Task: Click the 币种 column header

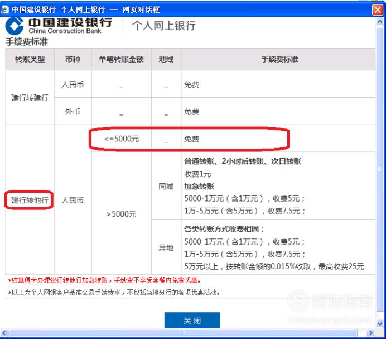Action: 73,59
